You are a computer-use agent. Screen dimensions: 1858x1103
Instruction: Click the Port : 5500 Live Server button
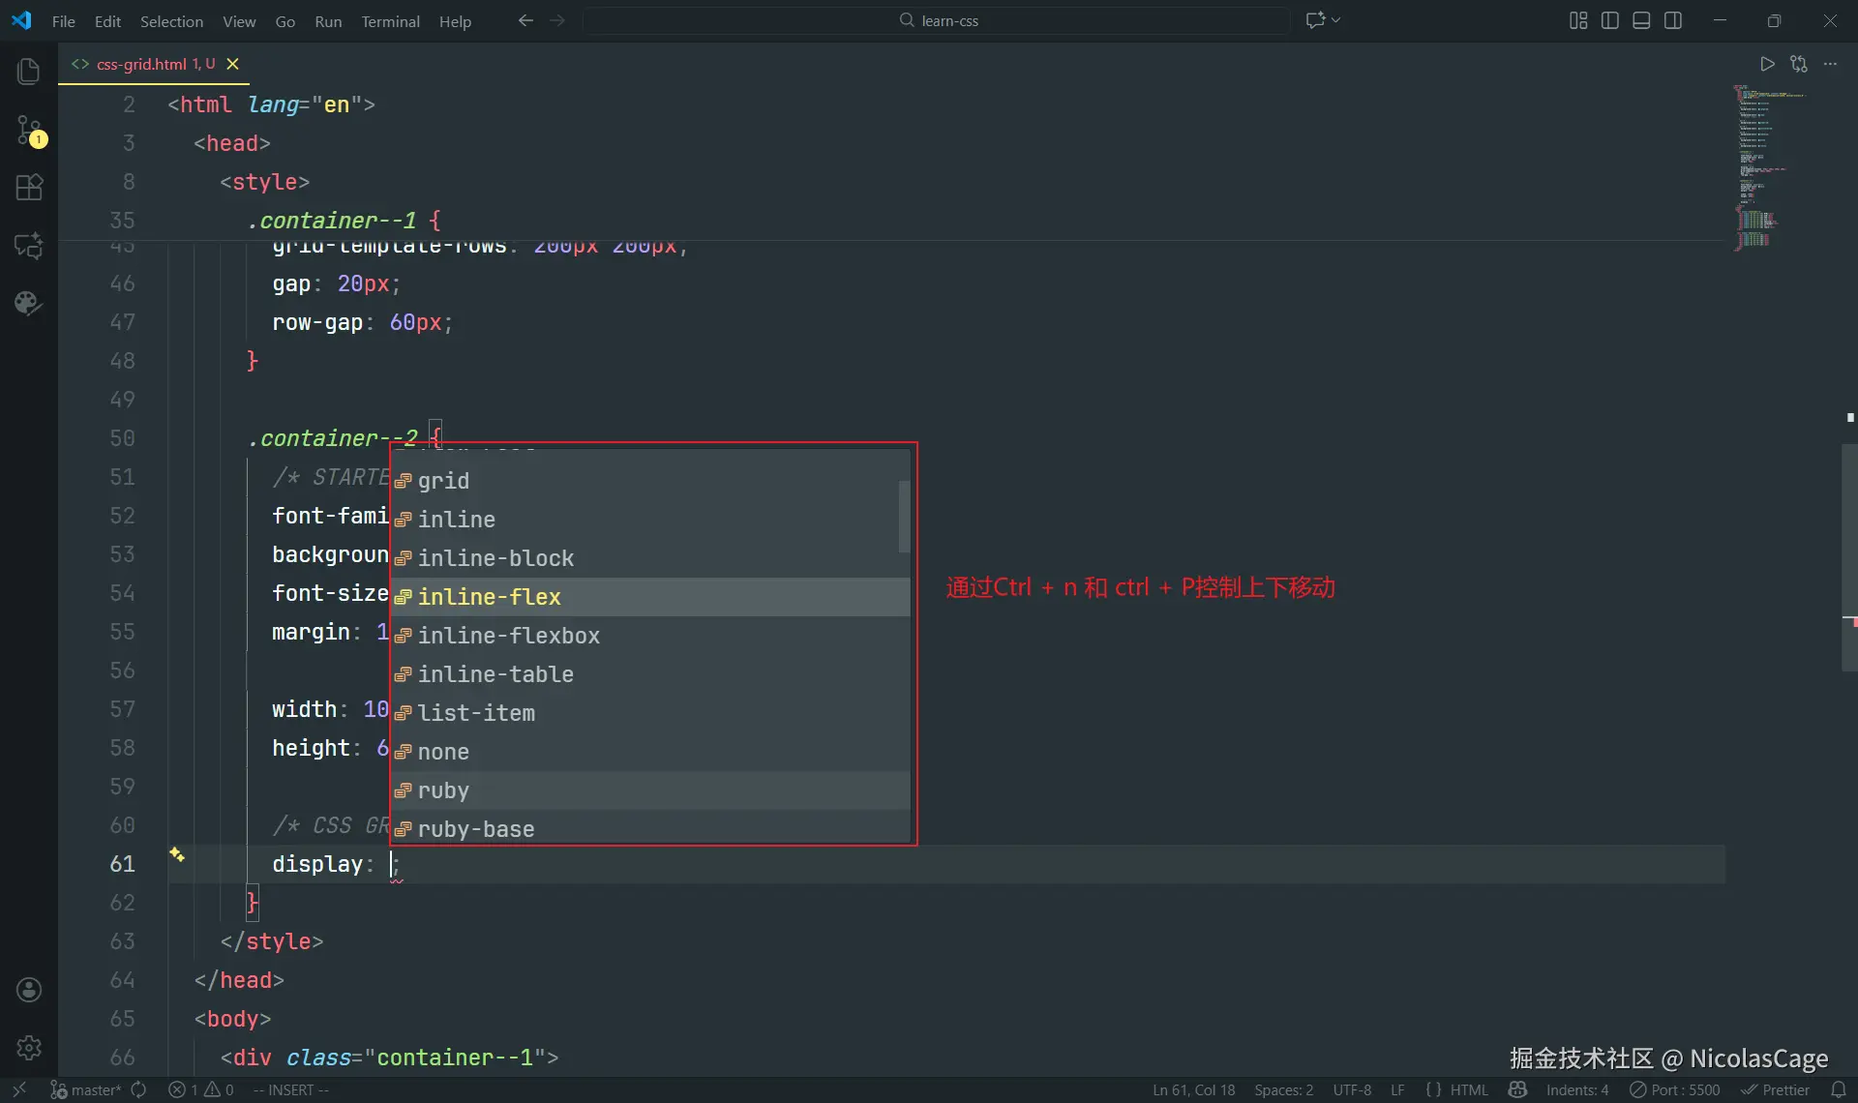pos(1675,1089)
